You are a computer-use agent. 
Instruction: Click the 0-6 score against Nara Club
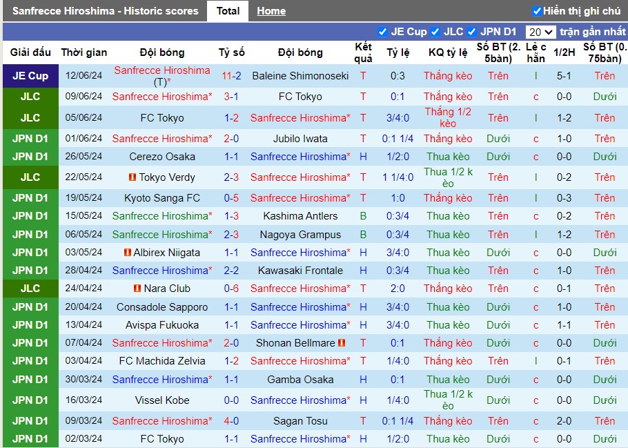coord(231,288)
